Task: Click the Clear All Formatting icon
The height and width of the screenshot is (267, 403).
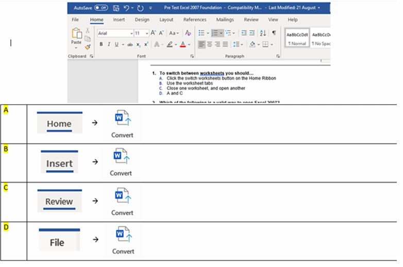Action: point(188,33)
